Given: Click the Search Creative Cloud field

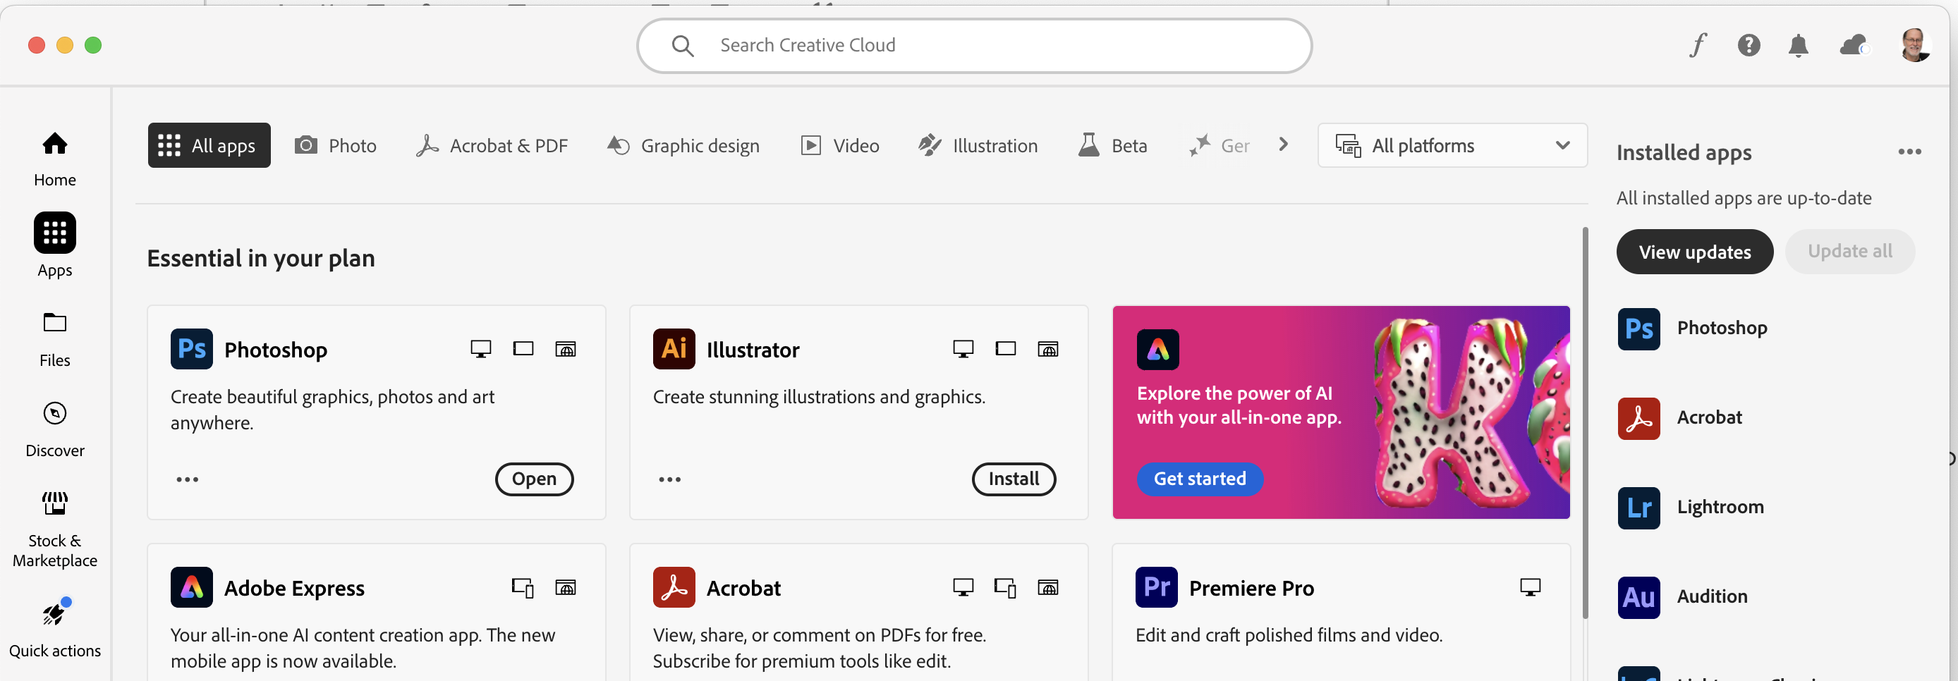Looking at the screenshot, I should click(973, 45).
